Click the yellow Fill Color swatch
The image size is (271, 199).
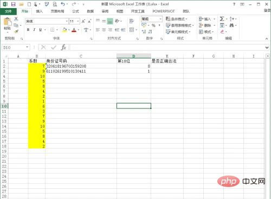pyautogui.click(x=64, y=30)
